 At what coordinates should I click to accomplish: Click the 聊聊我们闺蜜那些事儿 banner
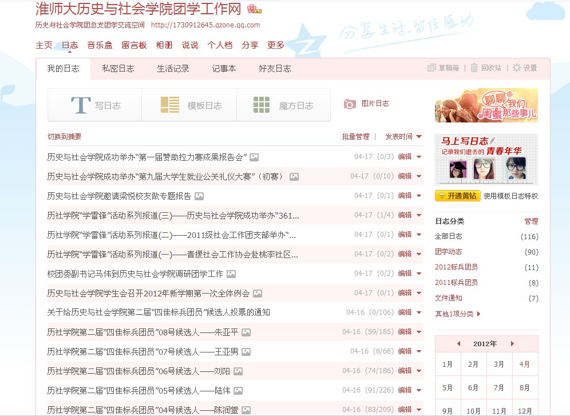(x=486, y=105)
